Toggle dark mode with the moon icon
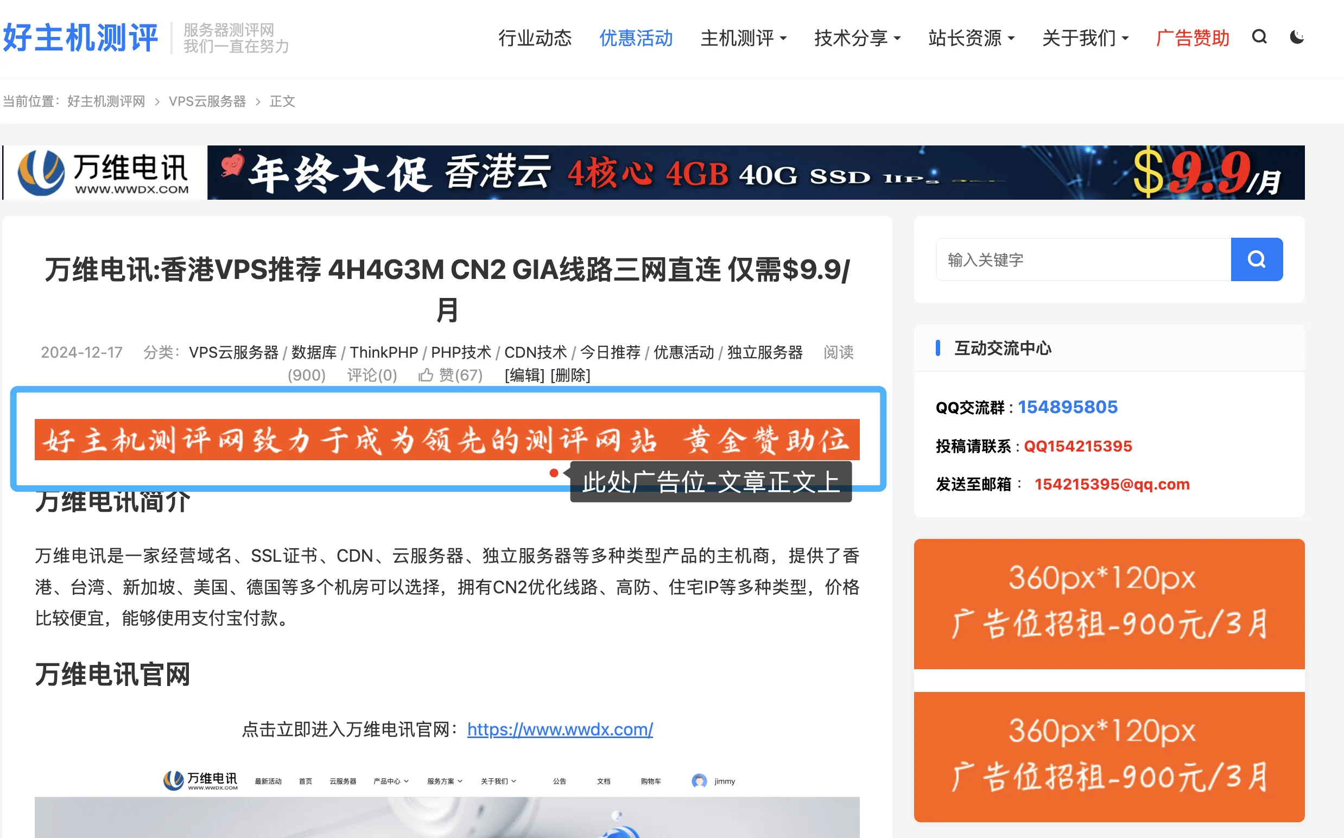Screen dimensions: 1344x838 (1297, 37)
